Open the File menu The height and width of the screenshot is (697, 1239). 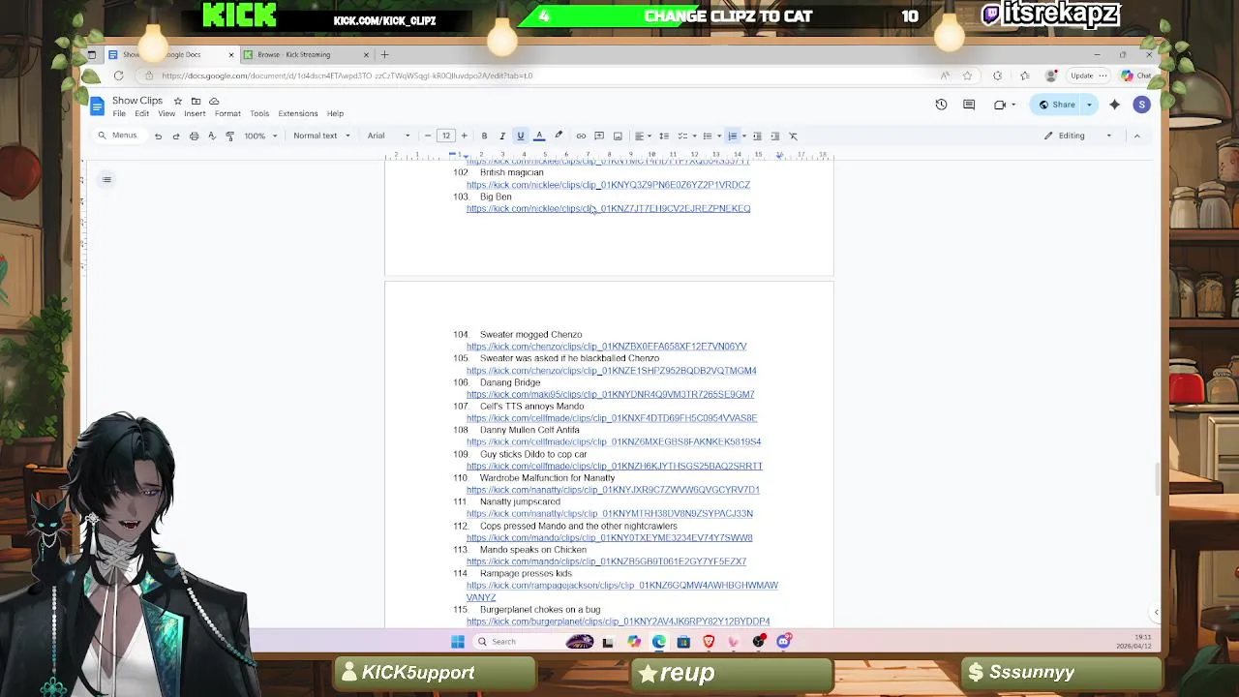point(119,113)
